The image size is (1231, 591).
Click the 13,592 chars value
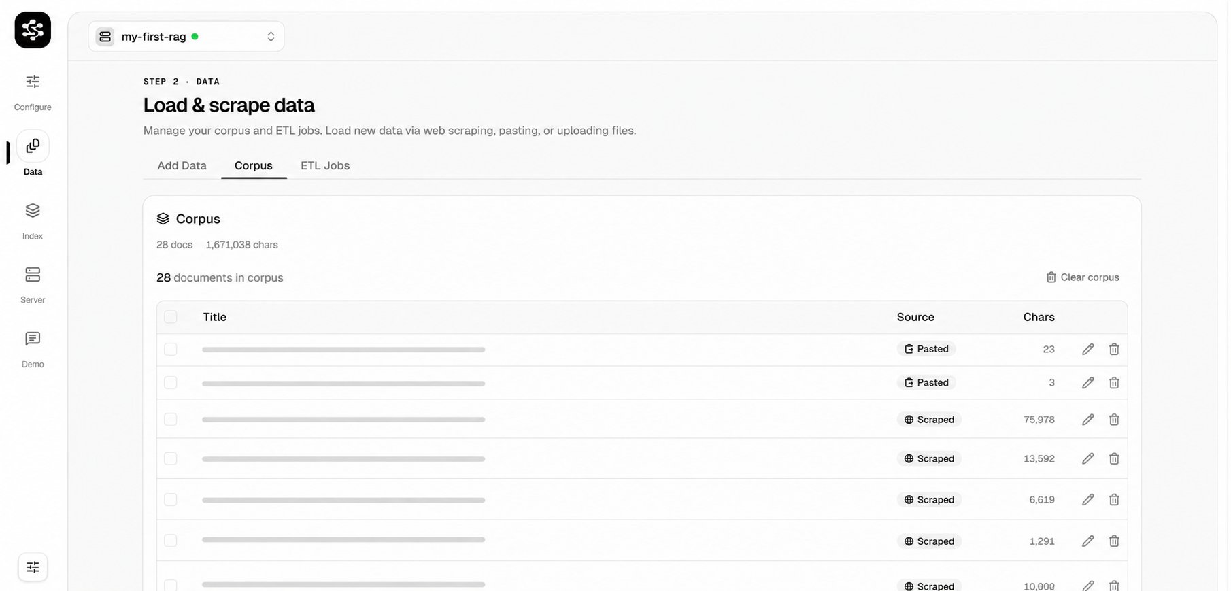coord(1039,458)
